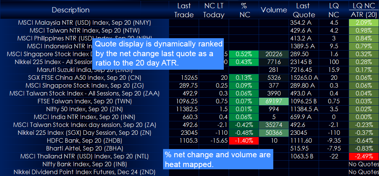
Task: Click last quote 1389.5 A
Action: [x=304, y=46]
